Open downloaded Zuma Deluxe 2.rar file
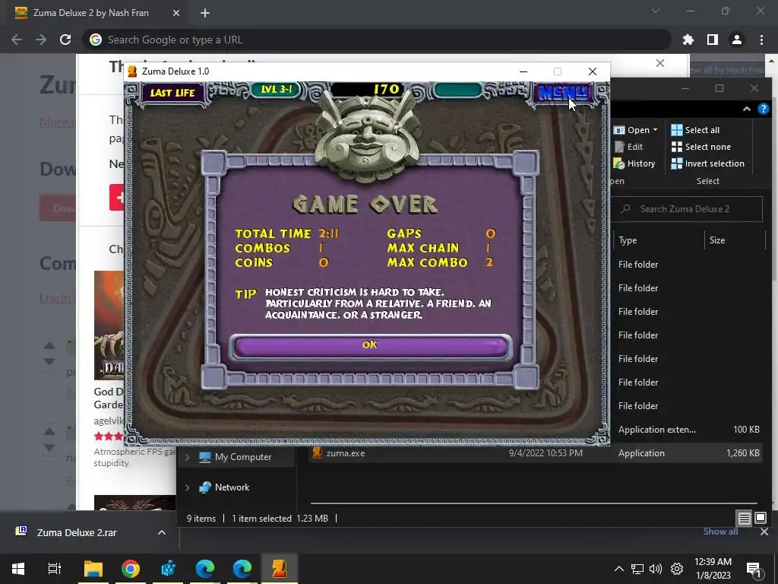778x584 pixels. tap(77, 533)
